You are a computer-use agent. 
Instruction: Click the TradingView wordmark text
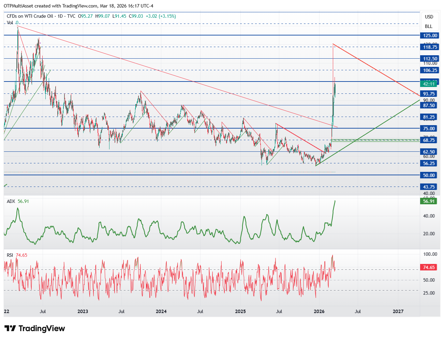click(x=42, y=328)
